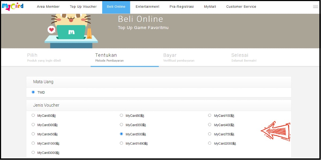
Task: Select the MyCard500點 voucher option
Action: click(x=121, y=134)
